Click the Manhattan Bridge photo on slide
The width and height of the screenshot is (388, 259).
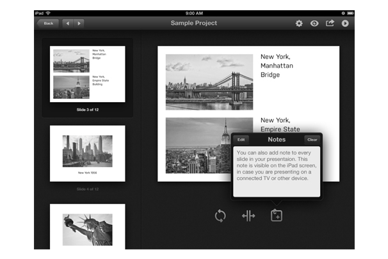click(x=209, y=82)
